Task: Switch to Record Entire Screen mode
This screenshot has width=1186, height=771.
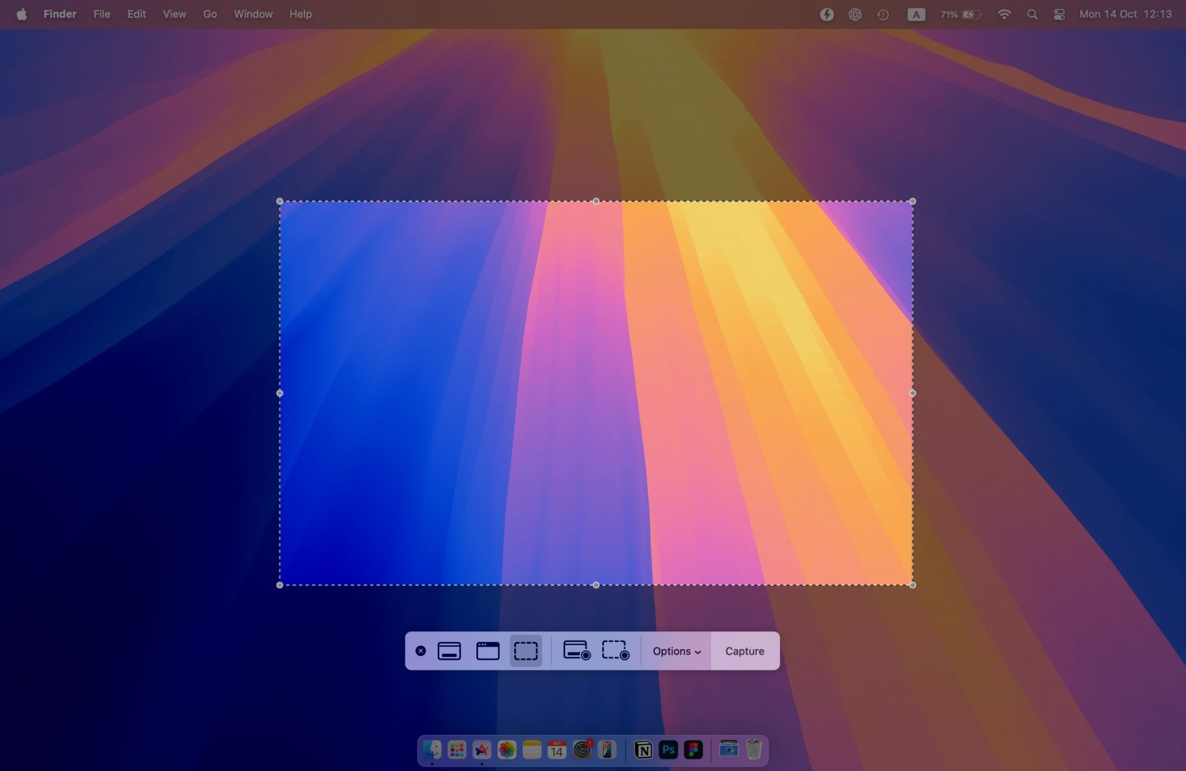Action: pyautogui.click(x=576, y=651)
